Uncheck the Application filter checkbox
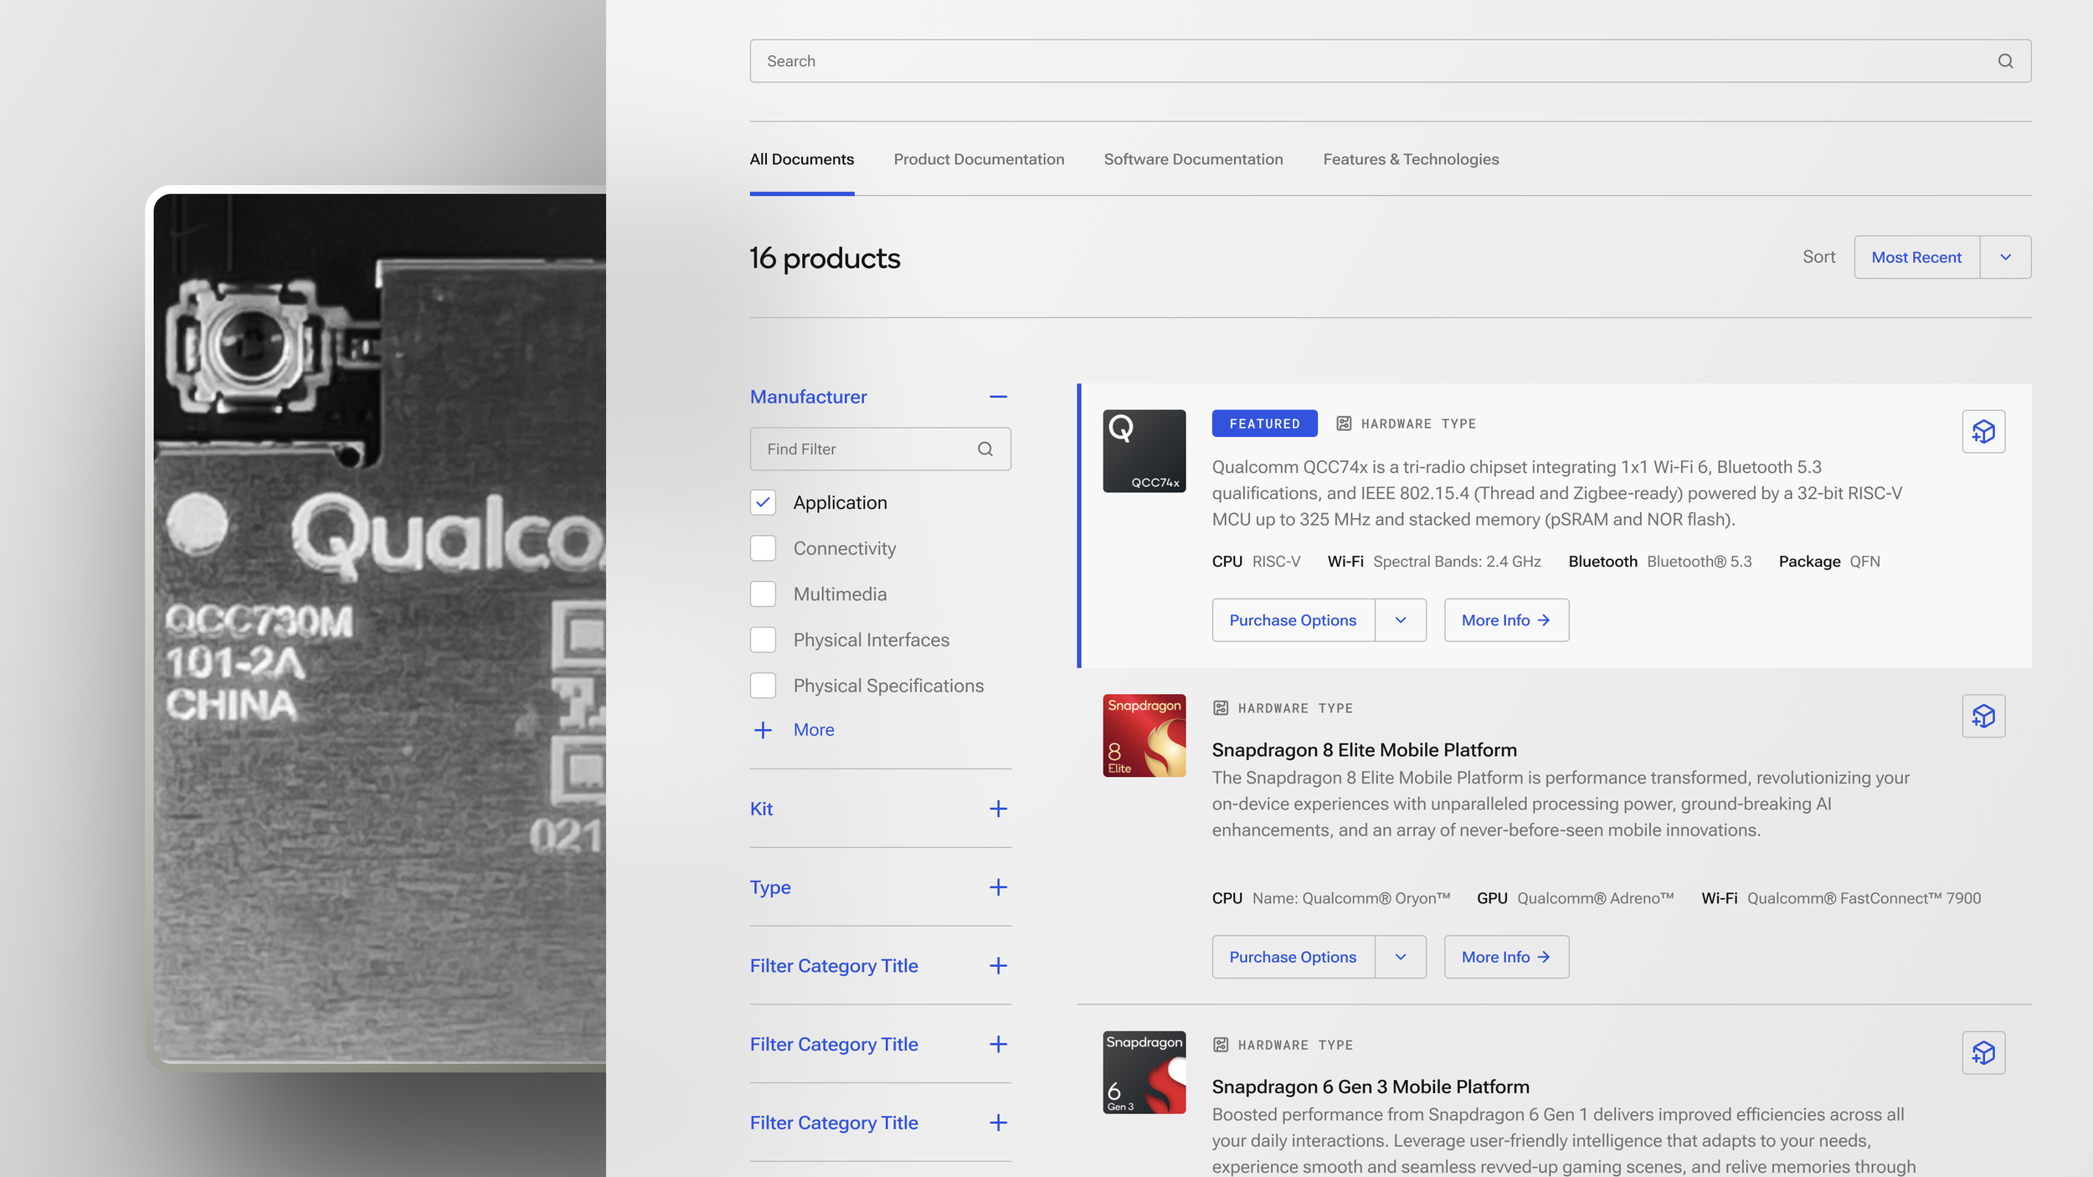 point(763,502)
